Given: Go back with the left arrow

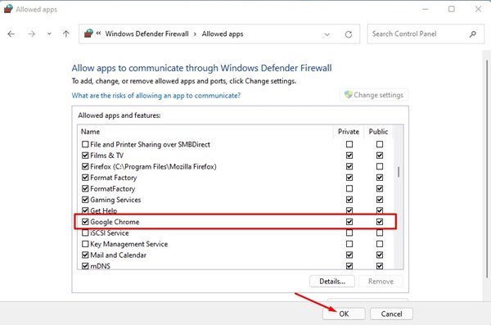Looking at the screenshot, I should [x=11, y=34].
